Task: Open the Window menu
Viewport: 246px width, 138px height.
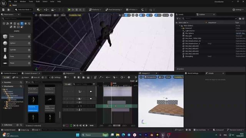Action: 23,2
